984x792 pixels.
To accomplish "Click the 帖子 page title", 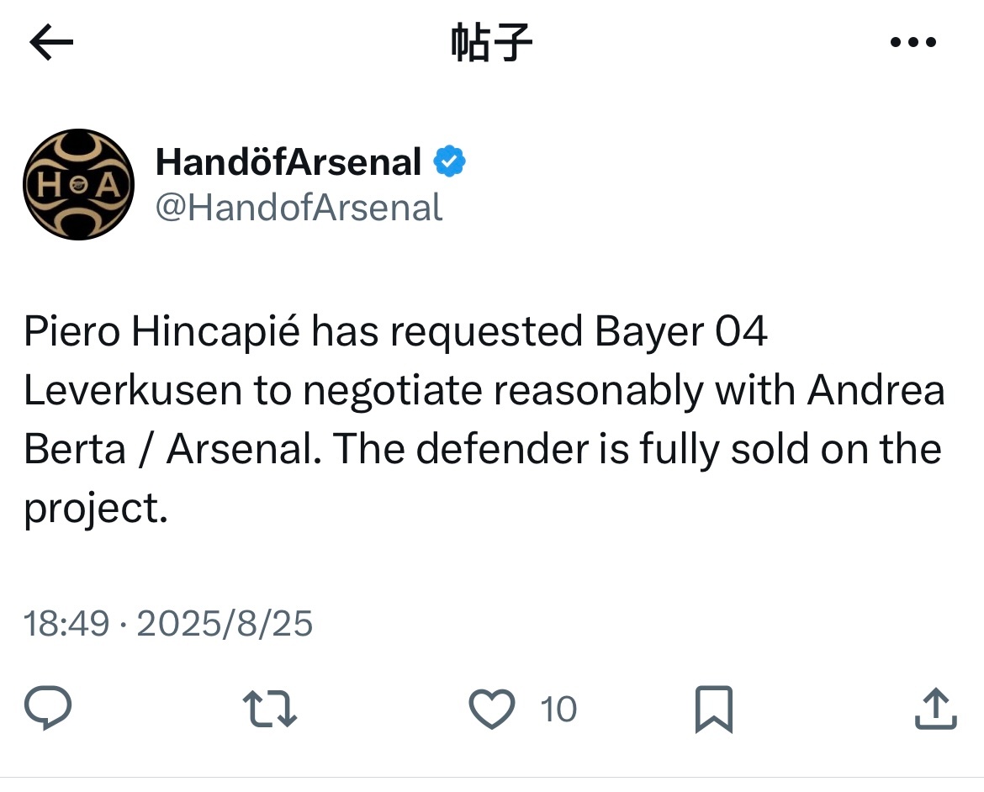I will [x=491, y=42].
